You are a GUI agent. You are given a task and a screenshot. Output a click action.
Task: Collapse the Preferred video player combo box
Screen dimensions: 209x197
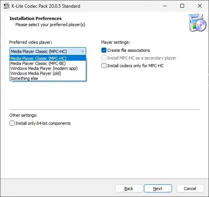48,51
